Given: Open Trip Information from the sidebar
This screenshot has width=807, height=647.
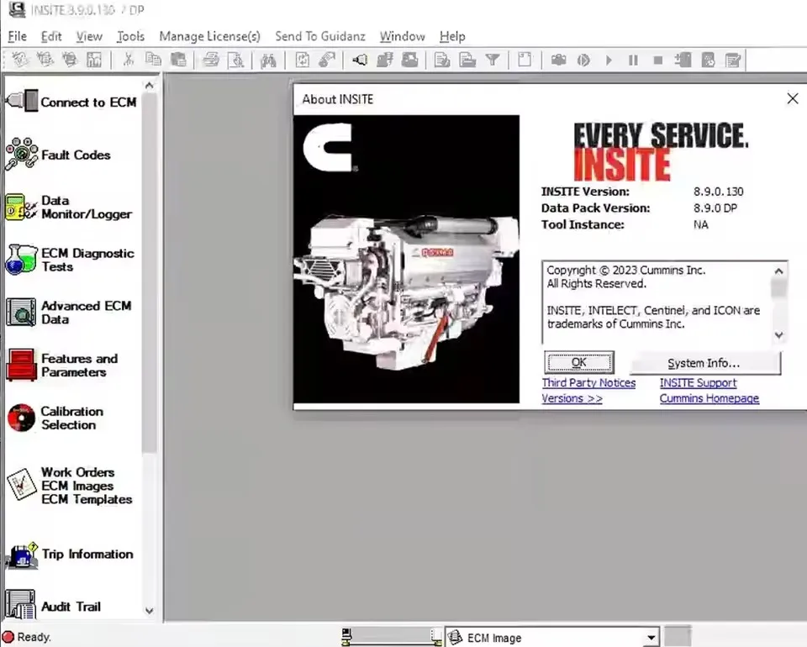Looking at the screenshot, I should click(87, 554).
